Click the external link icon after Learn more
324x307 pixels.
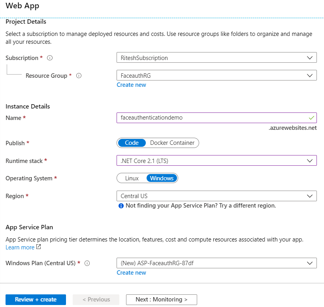point(38,247)
